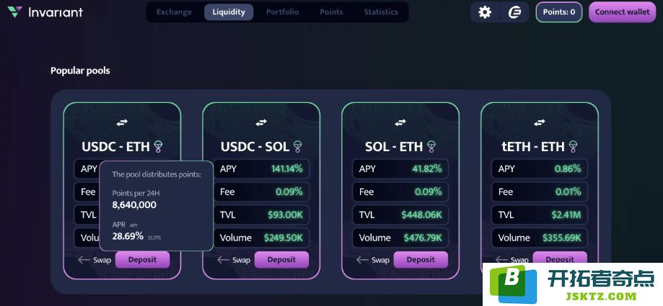Click the Connect wallet button

623,12
